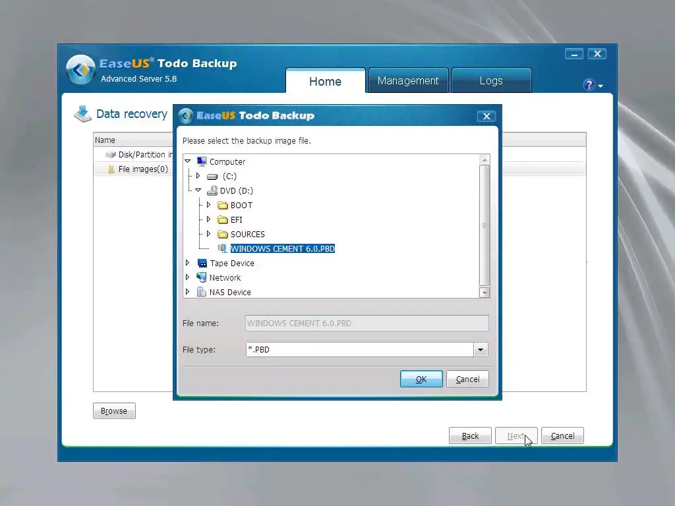Select WINDOWS CEMENT 6.0.PBD file
Image resolution: width=675 pixels, height=506 pixels.
282,248
